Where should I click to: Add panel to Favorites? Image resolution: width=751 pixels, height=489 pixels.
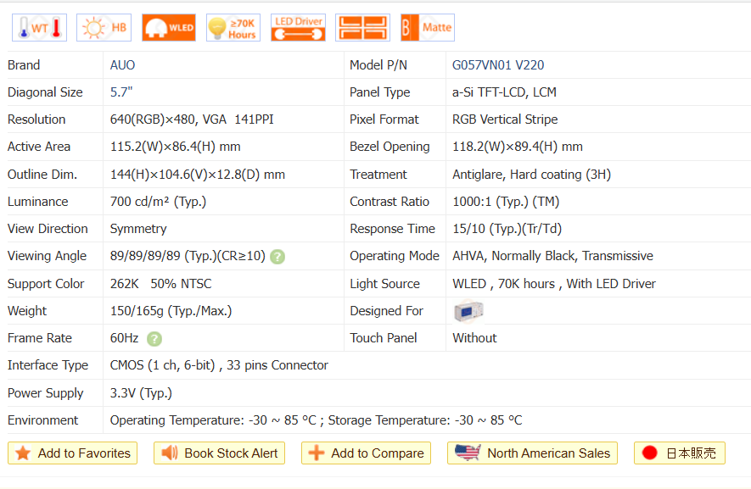point(72,453)
